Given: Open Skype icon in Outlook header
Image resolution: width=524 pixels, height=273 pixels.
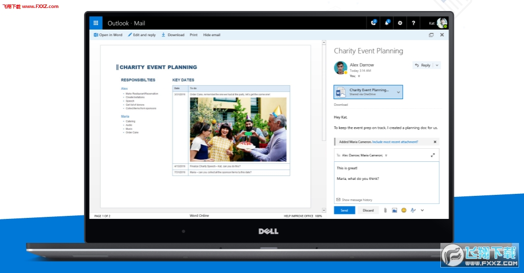Looking at the screenshot, I should coord(374,23).
